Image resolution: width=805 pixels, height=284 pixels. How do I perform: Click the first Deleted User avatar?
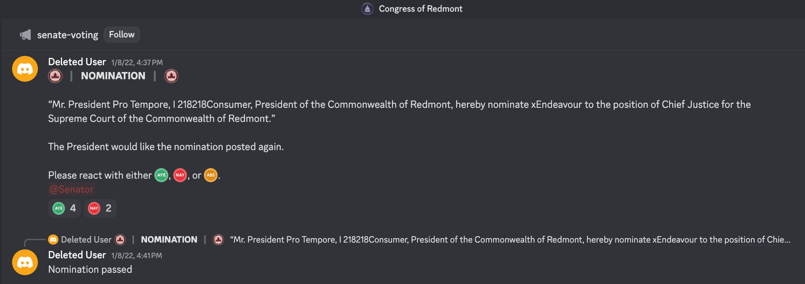[x=25, y=69]
